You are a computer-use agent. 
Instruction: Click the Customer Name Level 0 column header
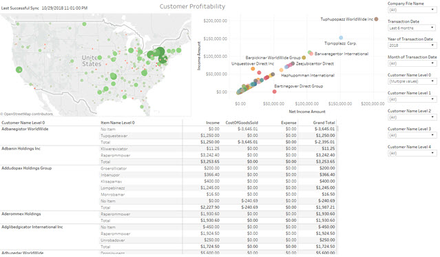[x=23, y=123]
